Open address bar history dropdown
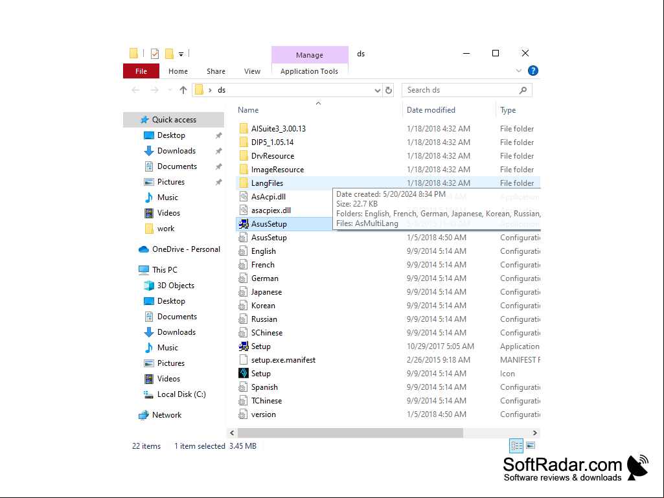This screenshot has height=498, width=664. [377, 90]
